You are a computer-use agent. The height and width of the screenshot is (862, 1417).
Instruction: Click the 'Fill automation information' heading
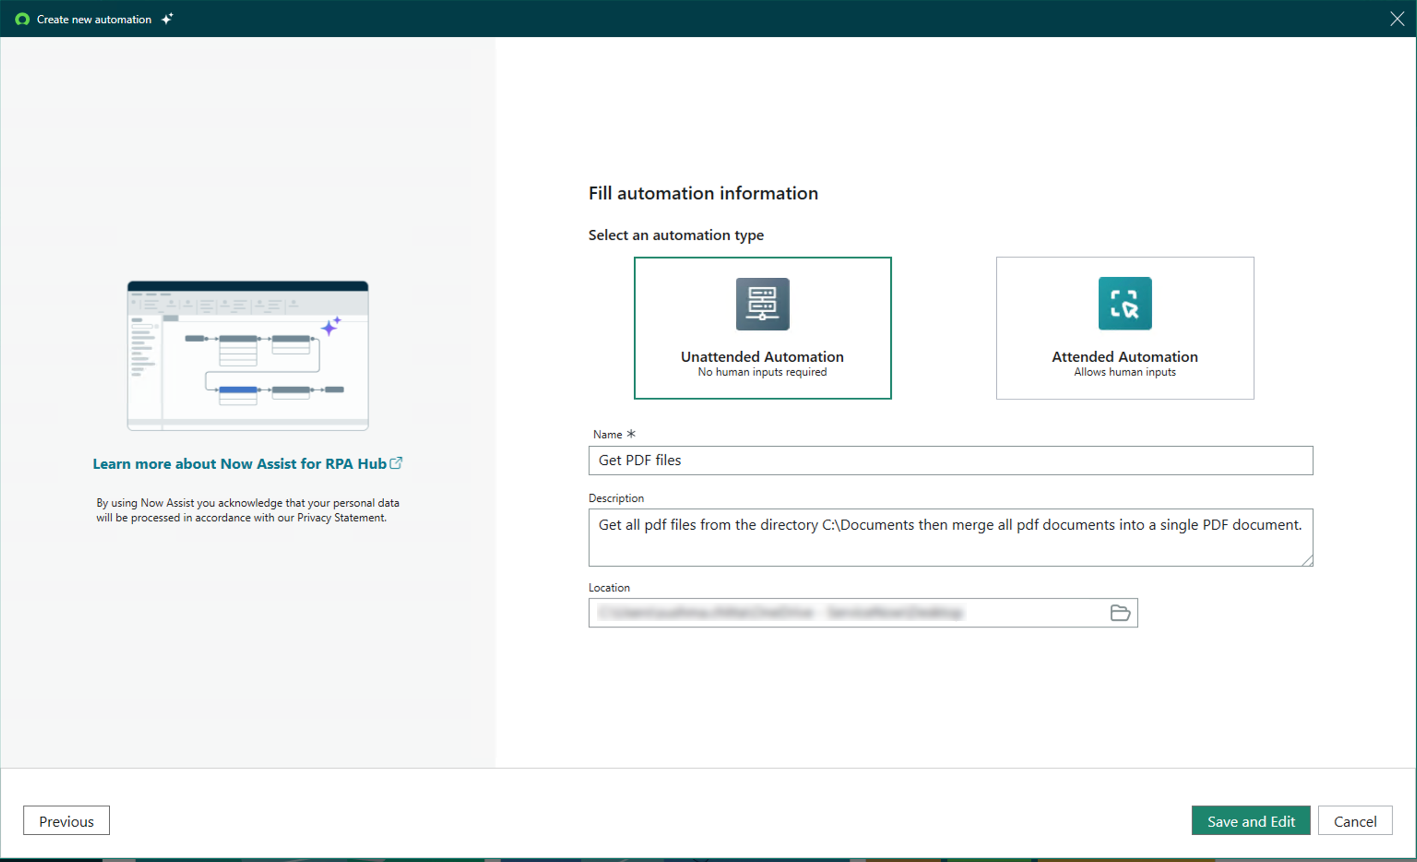pyautogui.click(x=703, y=193)
